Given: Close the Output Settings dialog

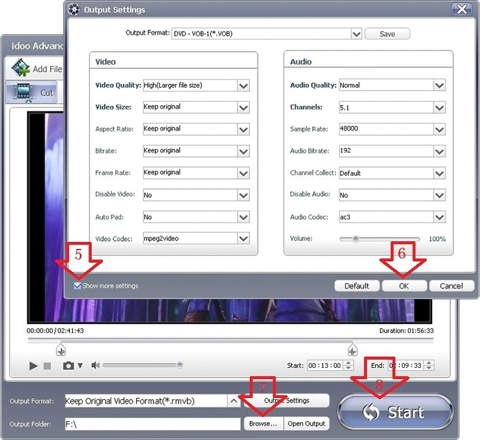Looking at the screenshot, I should pyautogui.click(x=461, y=9).
